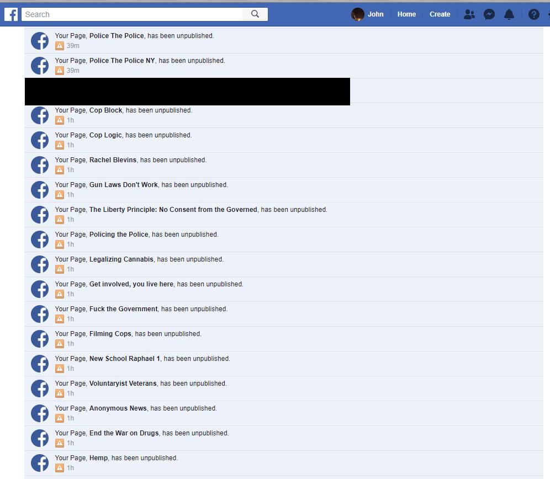
Task: Click Facebook icon beside Cop Logic notification
Action: (x=40, y=140)
